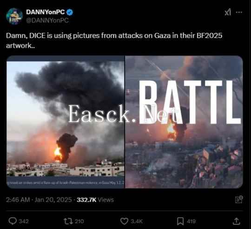Click the share upload icon
This screenshot has width=251, height=229.
coord(237,221)
